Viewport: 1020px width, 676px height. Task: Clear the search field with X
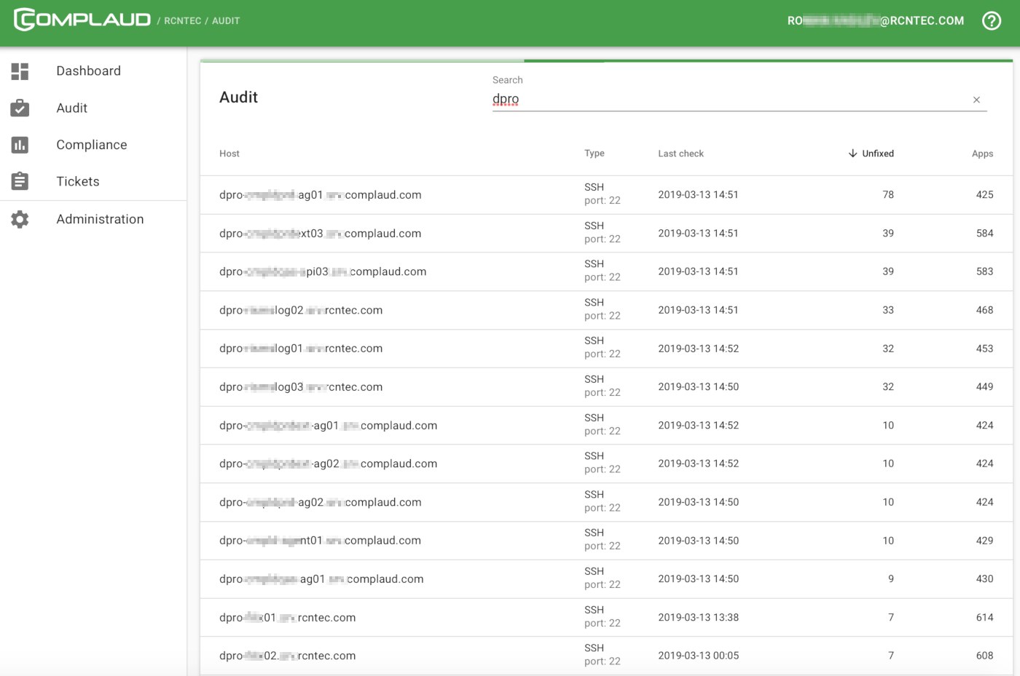(x=976, y=100)
